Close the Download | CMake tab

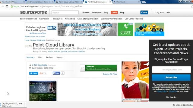click(24, 2)
